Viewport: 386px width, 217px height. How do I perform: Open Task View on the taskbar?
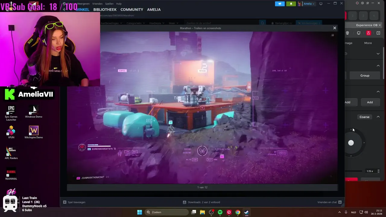194,212
